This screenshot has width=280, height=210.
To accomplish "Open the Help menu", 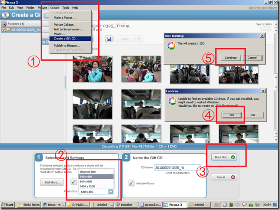I will pyautogui.click(x=75, y=8).
